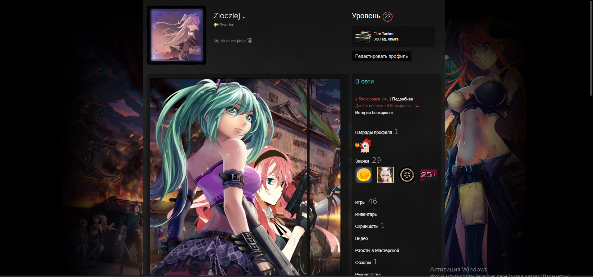Click the Elite Tanker tank badge icon
This screenshot has height=277, width=593.
[363, 36]
